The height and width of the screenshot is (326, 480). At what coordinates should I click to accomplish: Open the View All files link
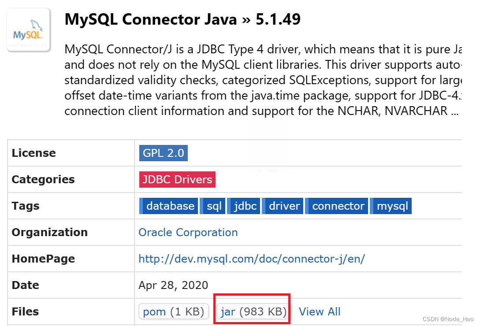point(320,311)
